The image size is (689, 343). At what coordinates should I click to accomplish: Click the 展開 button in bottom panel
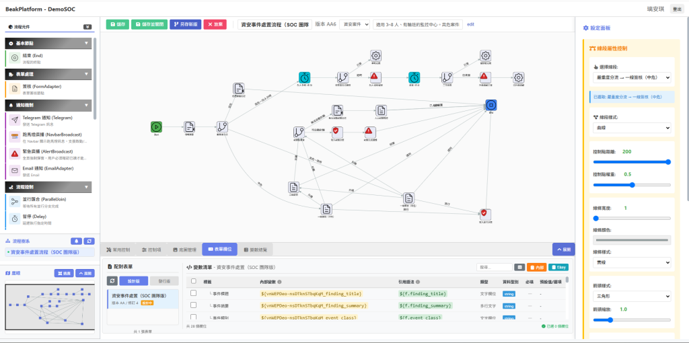(x=563, y=250)
